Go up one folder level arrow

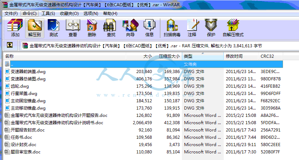coord(10,45)
